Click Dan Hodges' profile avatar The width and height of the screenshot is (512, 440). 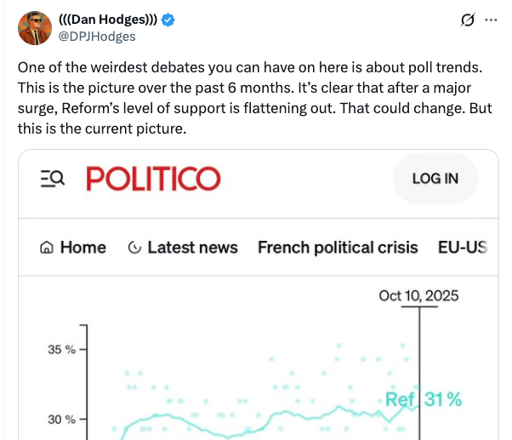pos(33,29)
